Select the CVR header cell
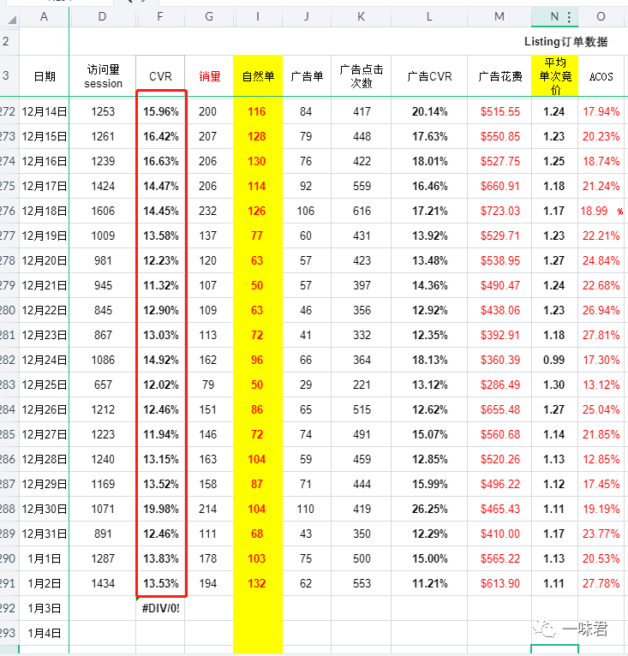The image size is (628, 656). coord(160,76)
